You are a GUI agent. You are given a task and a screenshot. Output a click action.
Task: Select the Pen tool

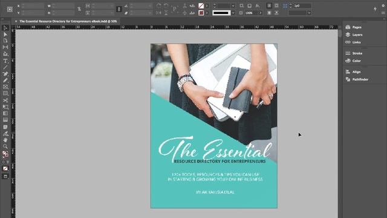pos(5,74)
